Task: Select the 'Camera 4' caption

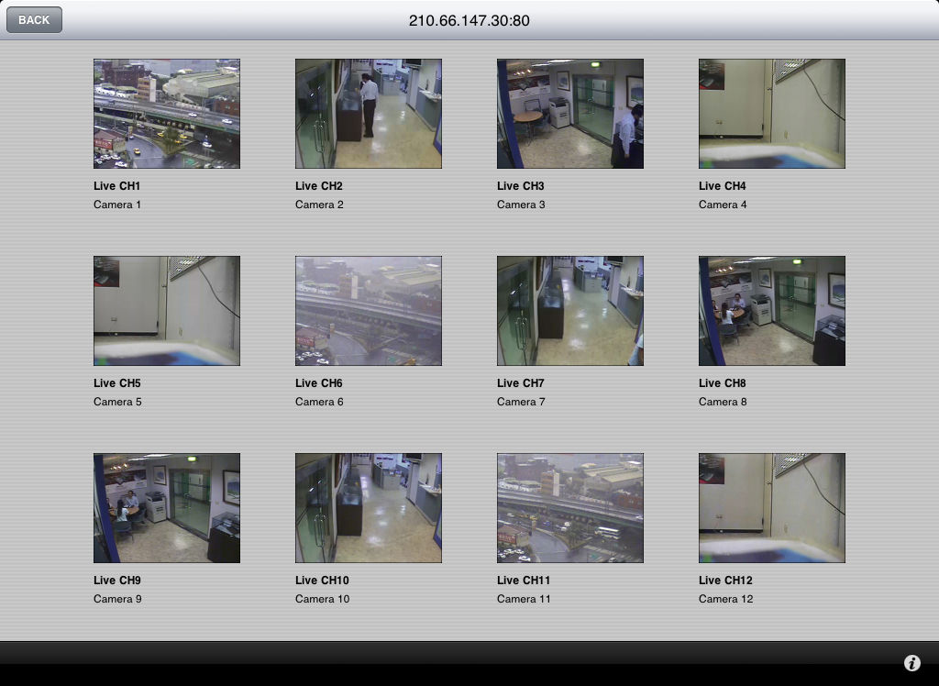Action: coord(723,205)
